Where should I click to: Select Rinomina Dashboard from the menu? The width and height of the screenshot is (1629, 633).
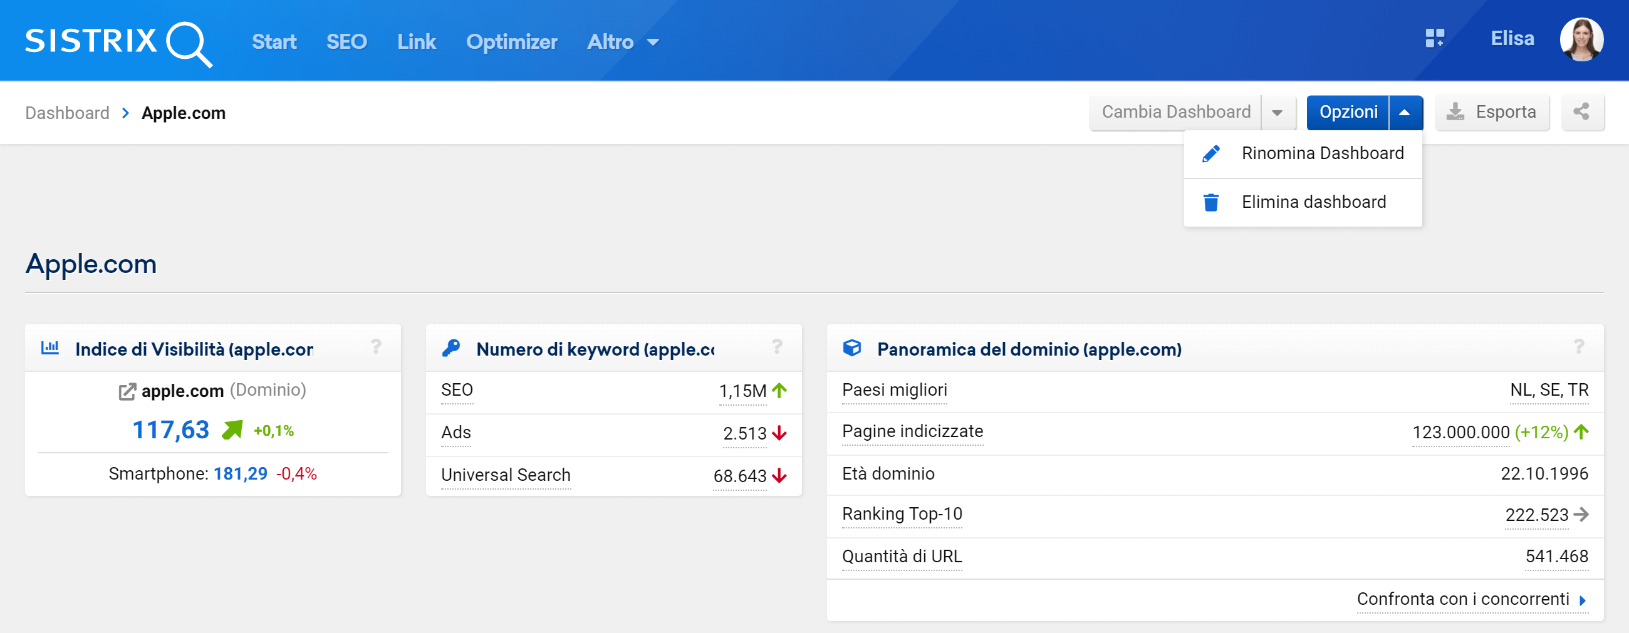1303,153
